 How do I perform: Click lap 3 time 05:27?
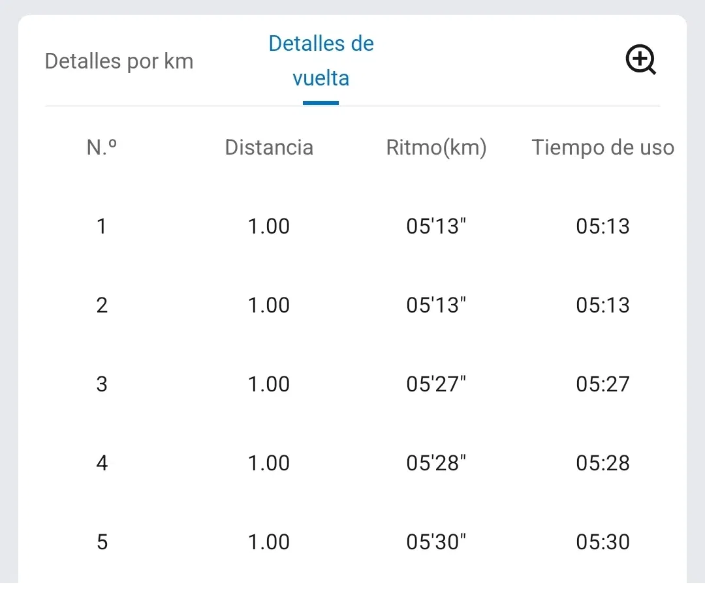click(x=603, y=384)
